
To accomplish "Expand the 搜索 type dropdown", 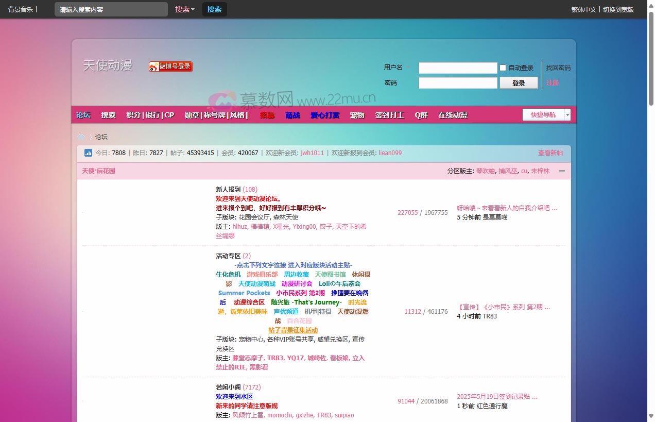I will point(185,9).
